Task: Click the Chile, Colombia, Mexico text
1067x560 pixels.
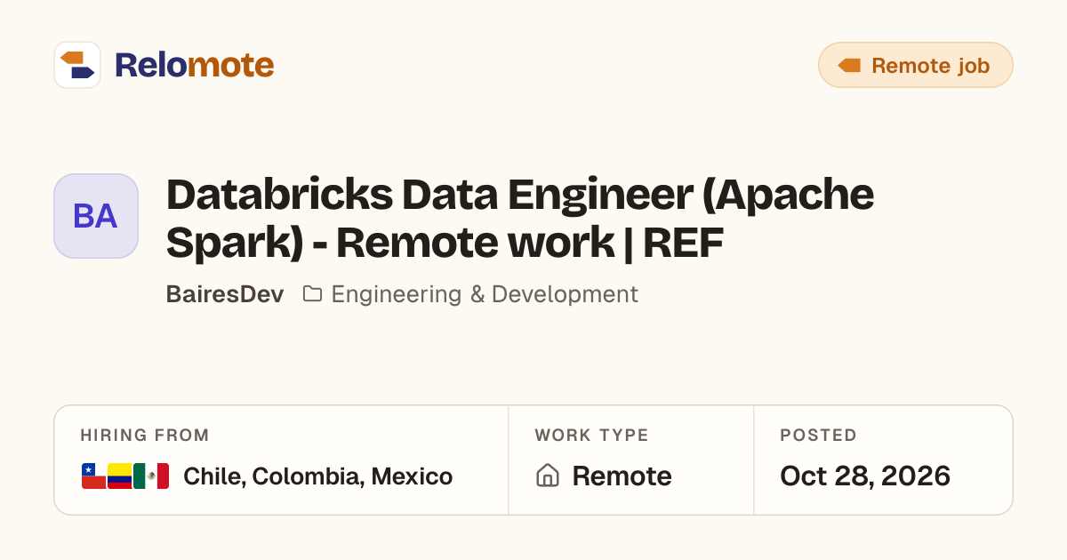Action: [x=318, y=476]
